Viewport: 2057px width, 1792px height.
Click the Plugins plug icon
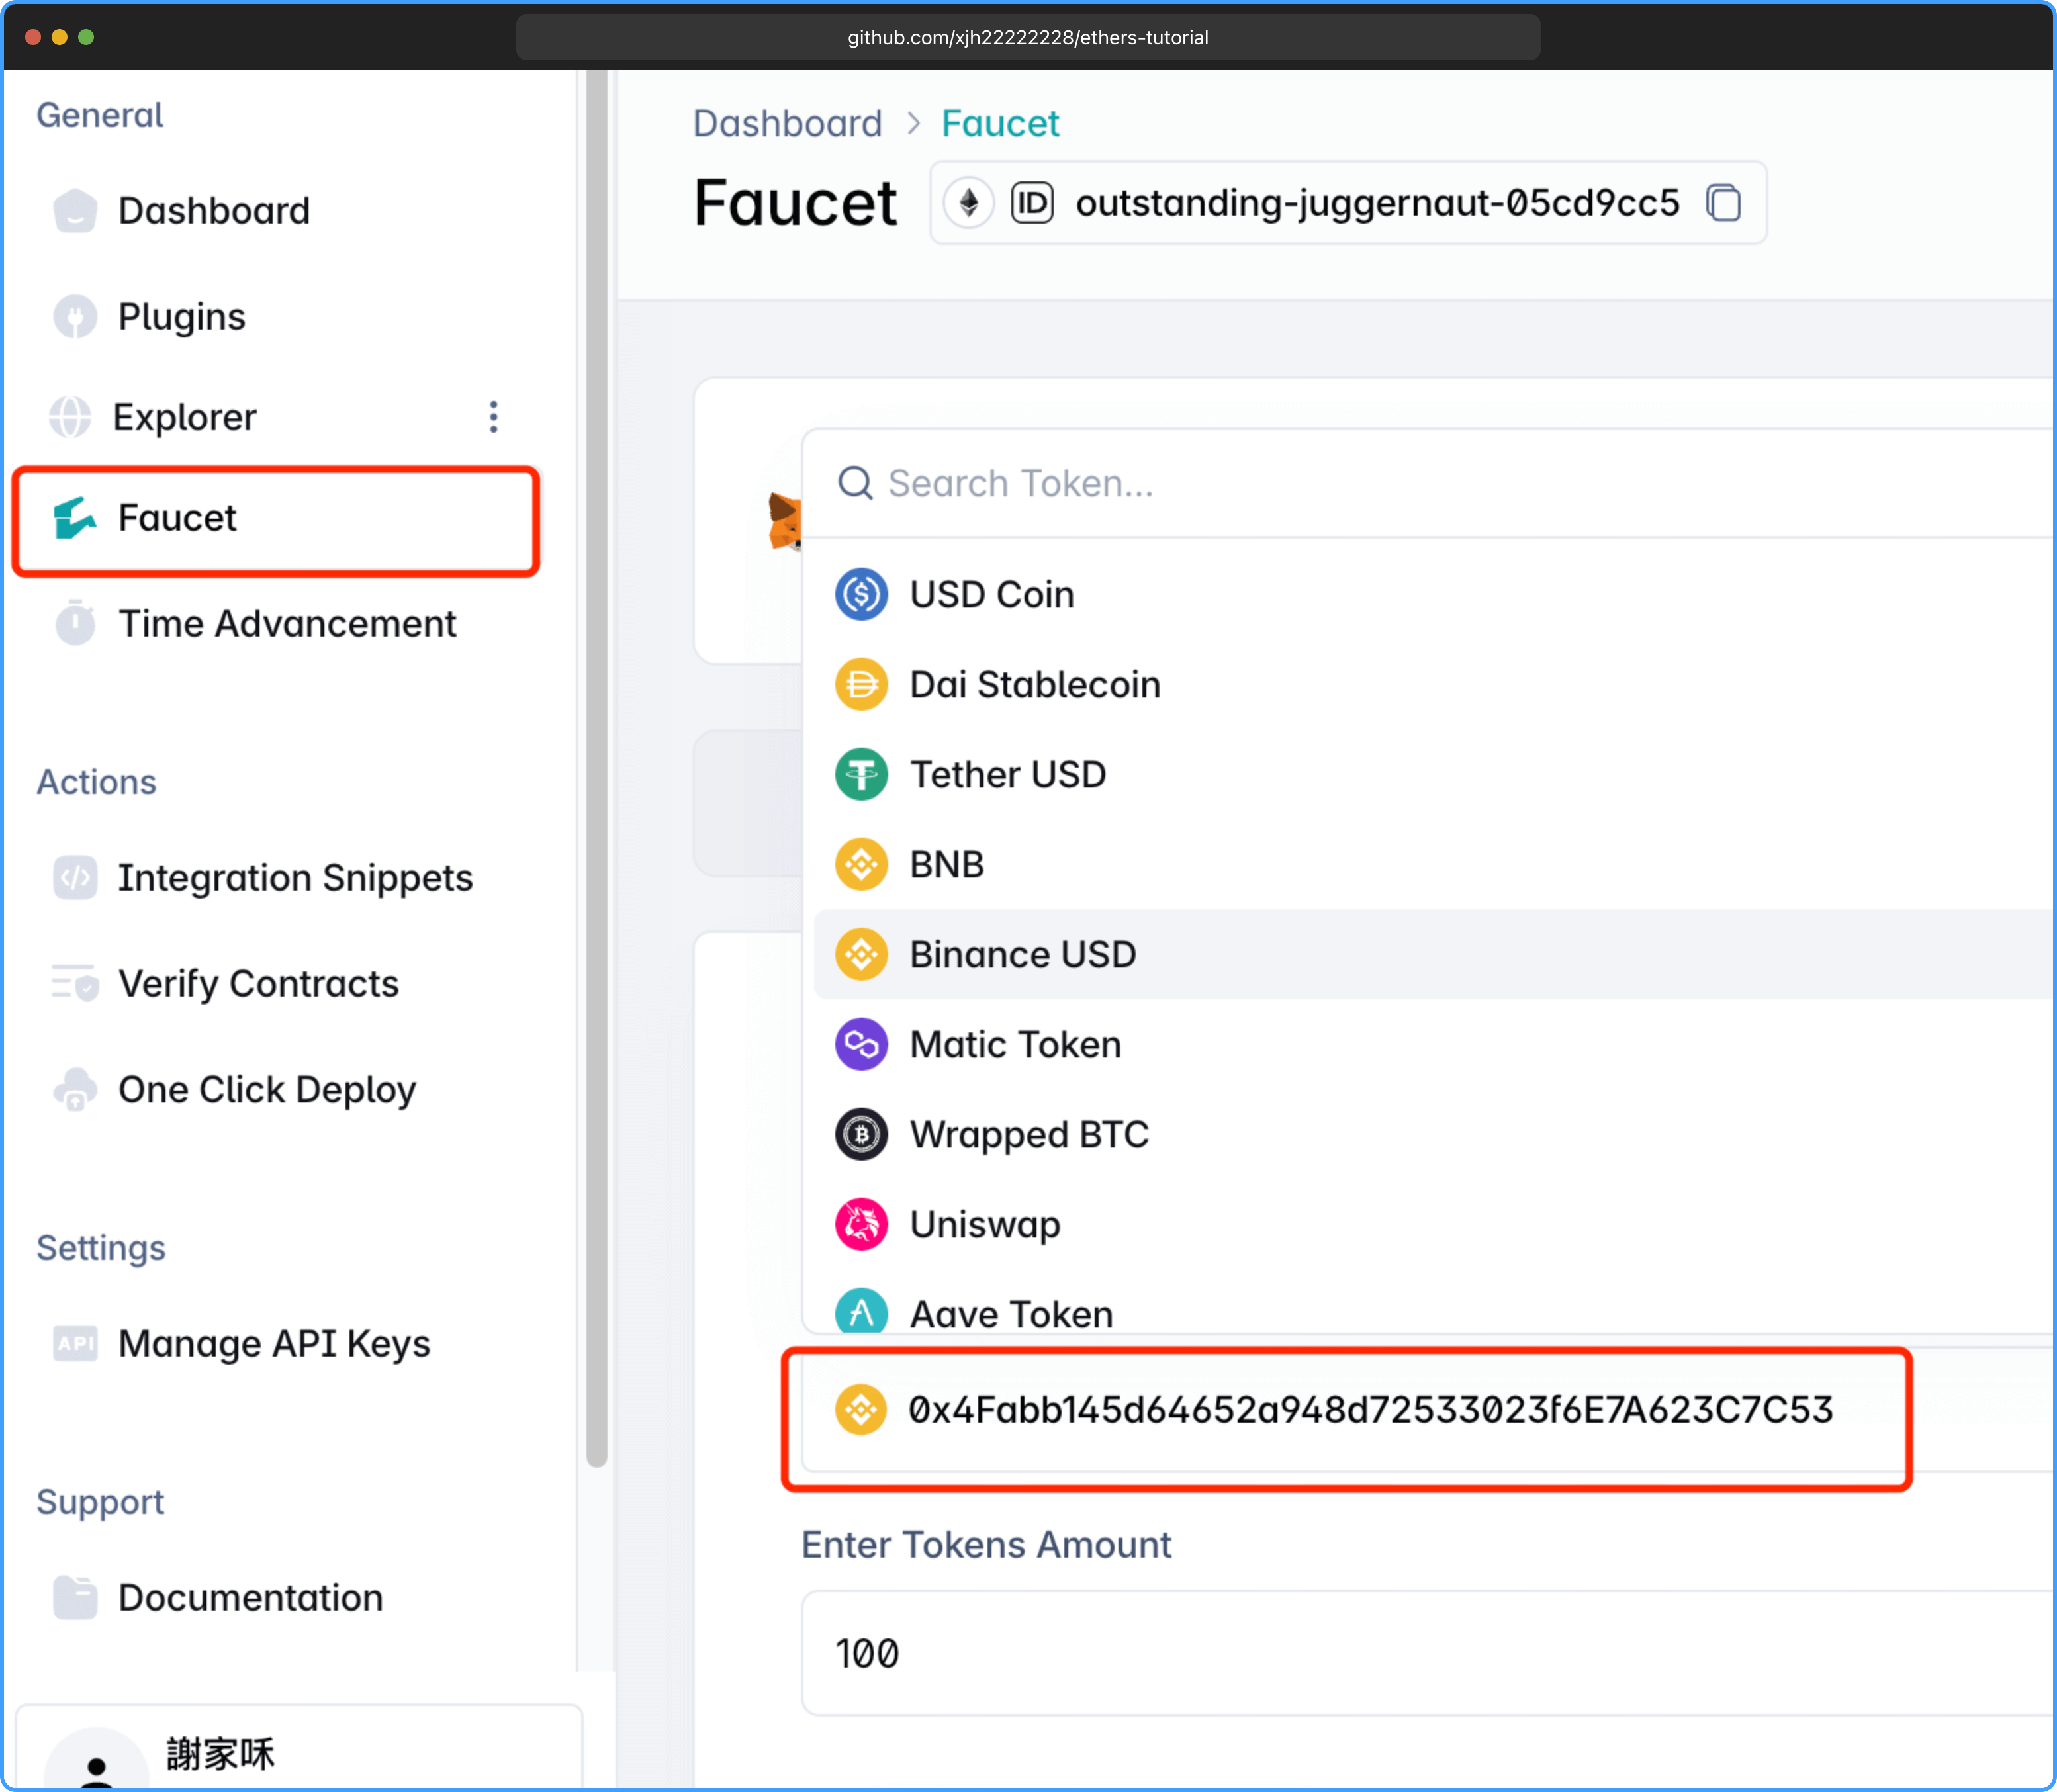(75, 317)
